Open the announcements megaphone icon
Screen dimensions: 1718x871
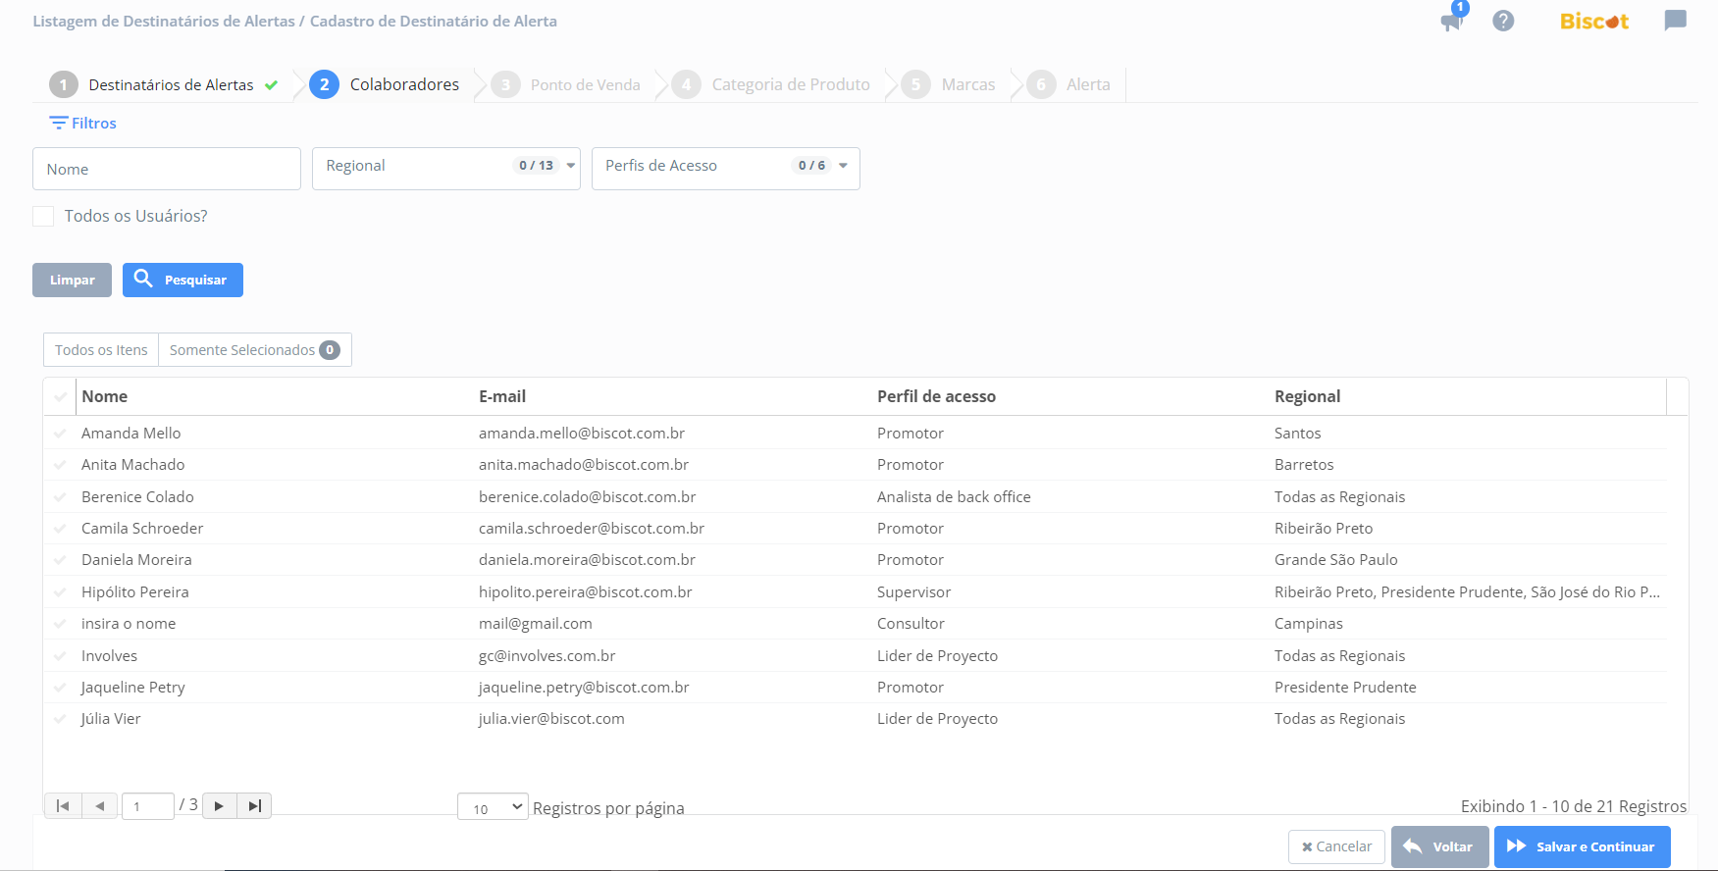pyautogui.click(x=1451, y=22)
